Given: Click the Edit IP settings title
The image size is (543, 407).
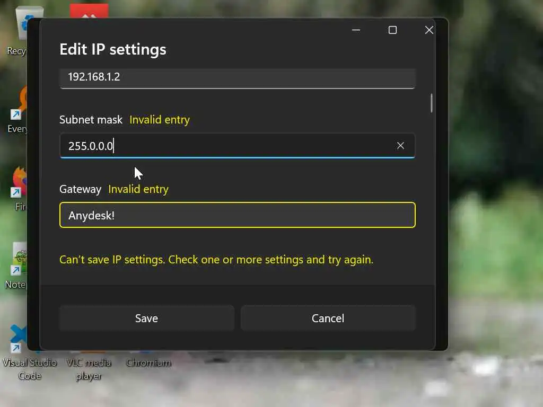Looking at the screenshot, I should coord(113,49).
